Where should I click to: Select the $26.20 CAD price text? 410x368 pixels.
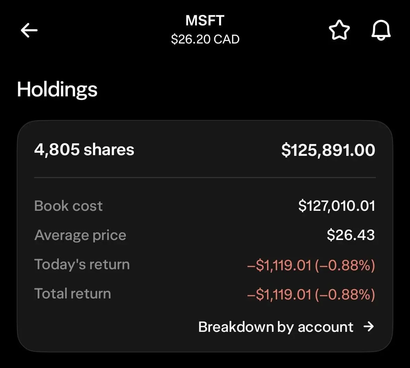[x=205, y=39]
